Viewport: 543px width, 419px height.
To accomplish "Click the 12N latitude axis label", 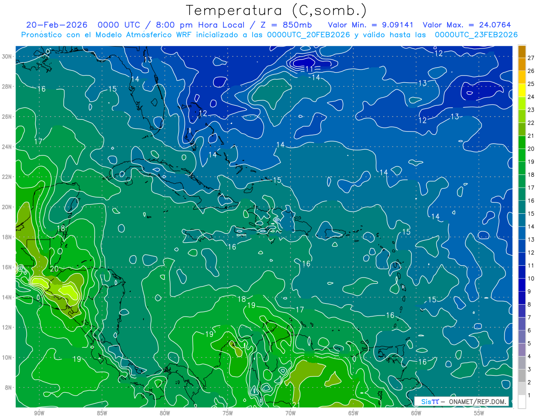I will tap(7, 327).
